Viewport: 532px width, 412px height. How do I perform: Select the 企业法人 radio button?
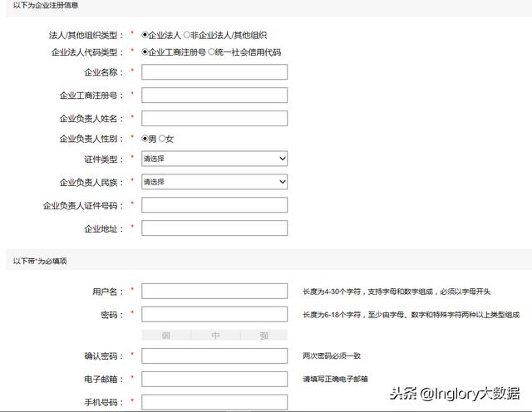(145, 35)
